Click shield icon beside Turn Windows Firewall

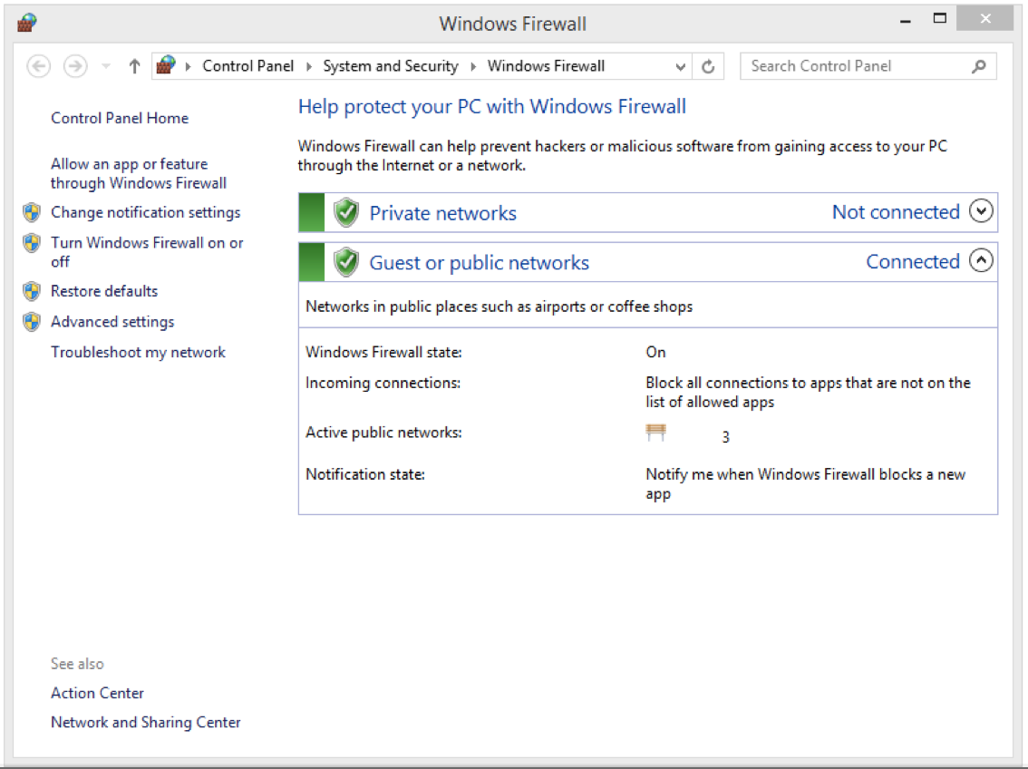(32, 242)
